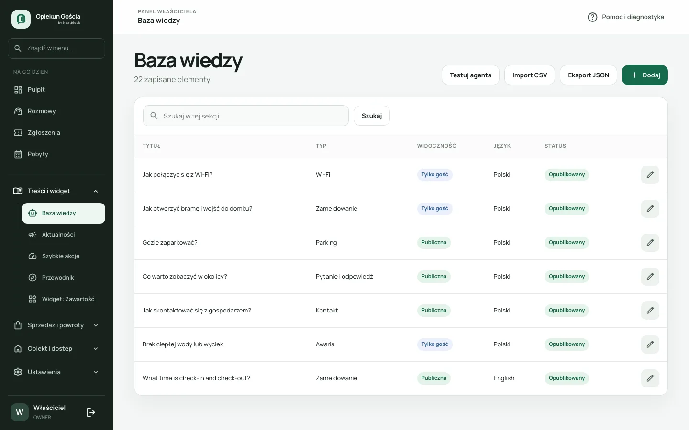Image resolution: width=689 pixels, height=430 pixels.
Task: Click the 'Szukaj' button
Action: click(372, 116)
